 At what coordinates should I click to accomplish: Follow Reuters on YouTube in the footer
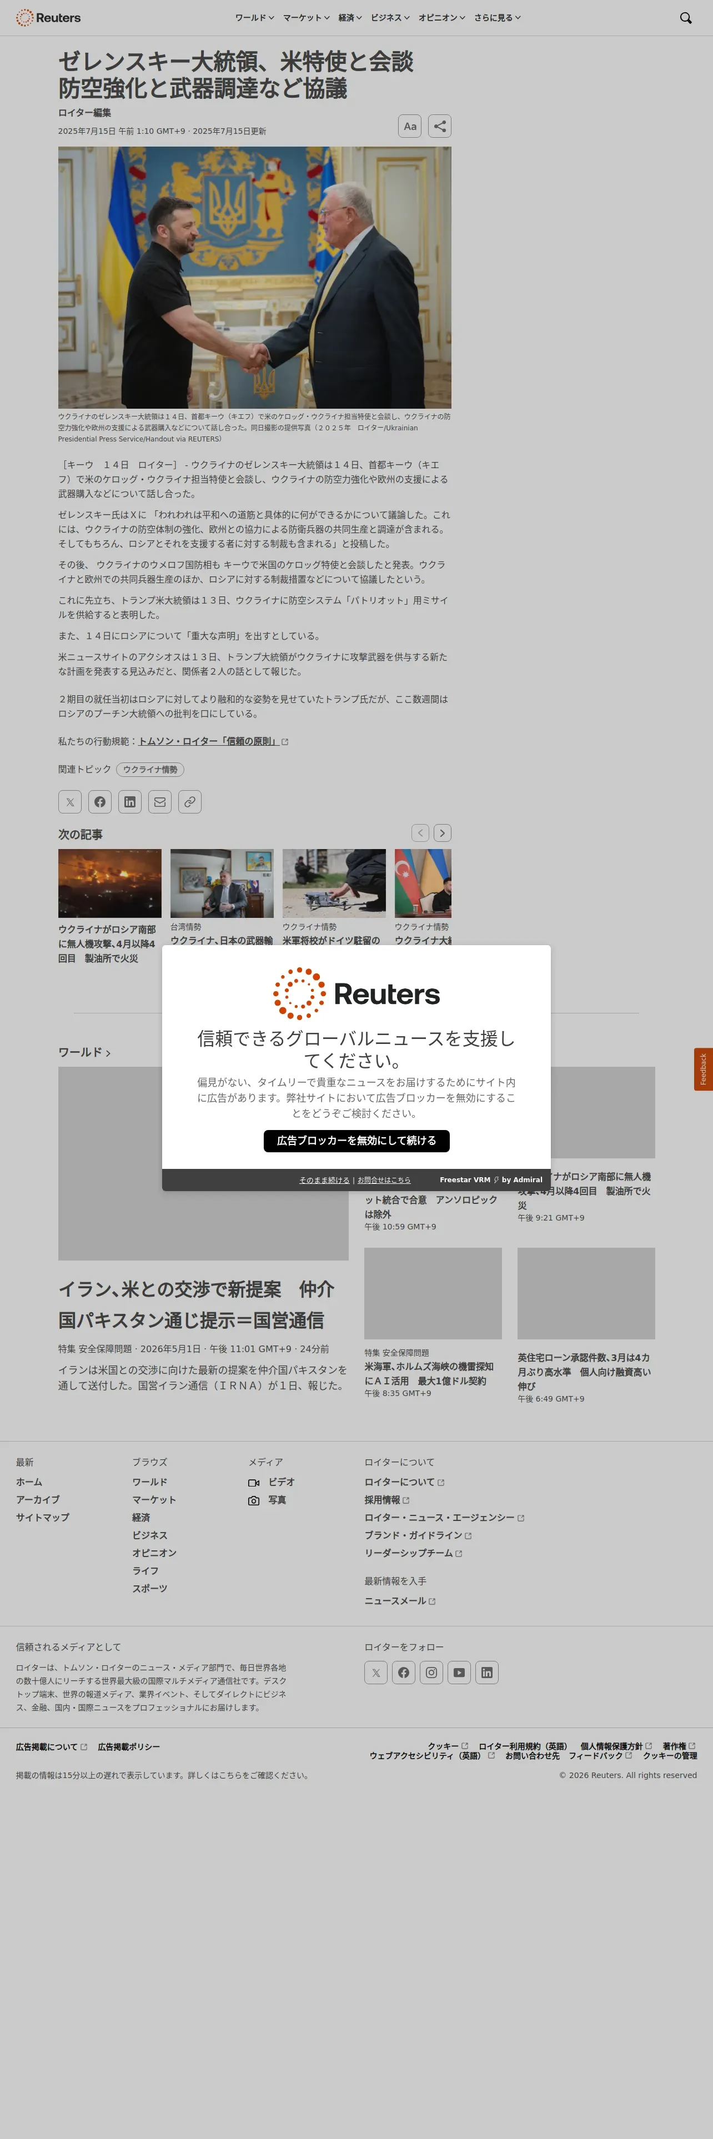[x=459, y=1673]
